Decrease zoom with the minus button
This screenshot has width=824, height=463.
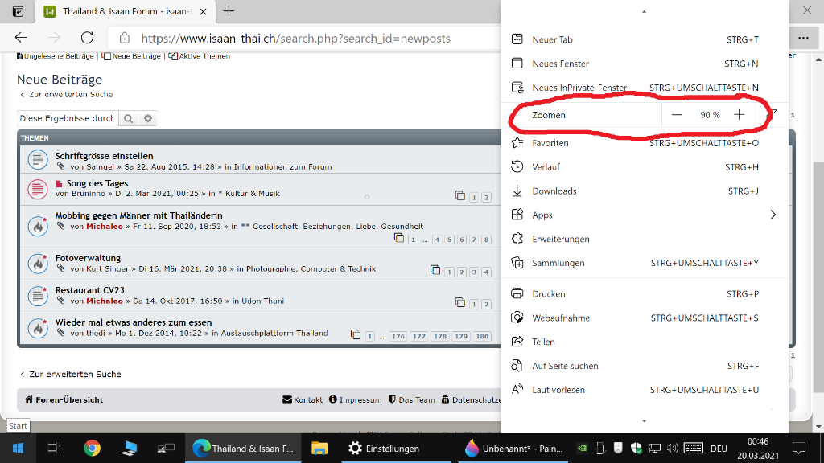677,115
